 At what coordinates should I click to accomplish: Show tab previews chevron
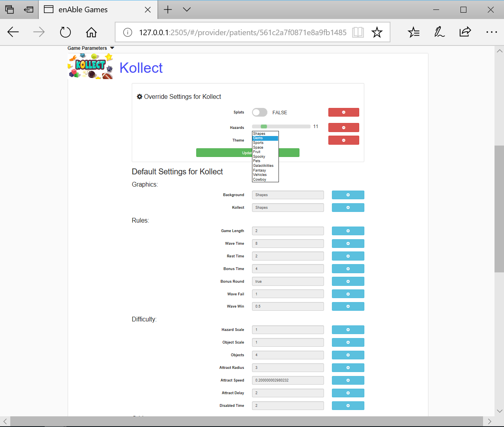click(x=187, y=9)
